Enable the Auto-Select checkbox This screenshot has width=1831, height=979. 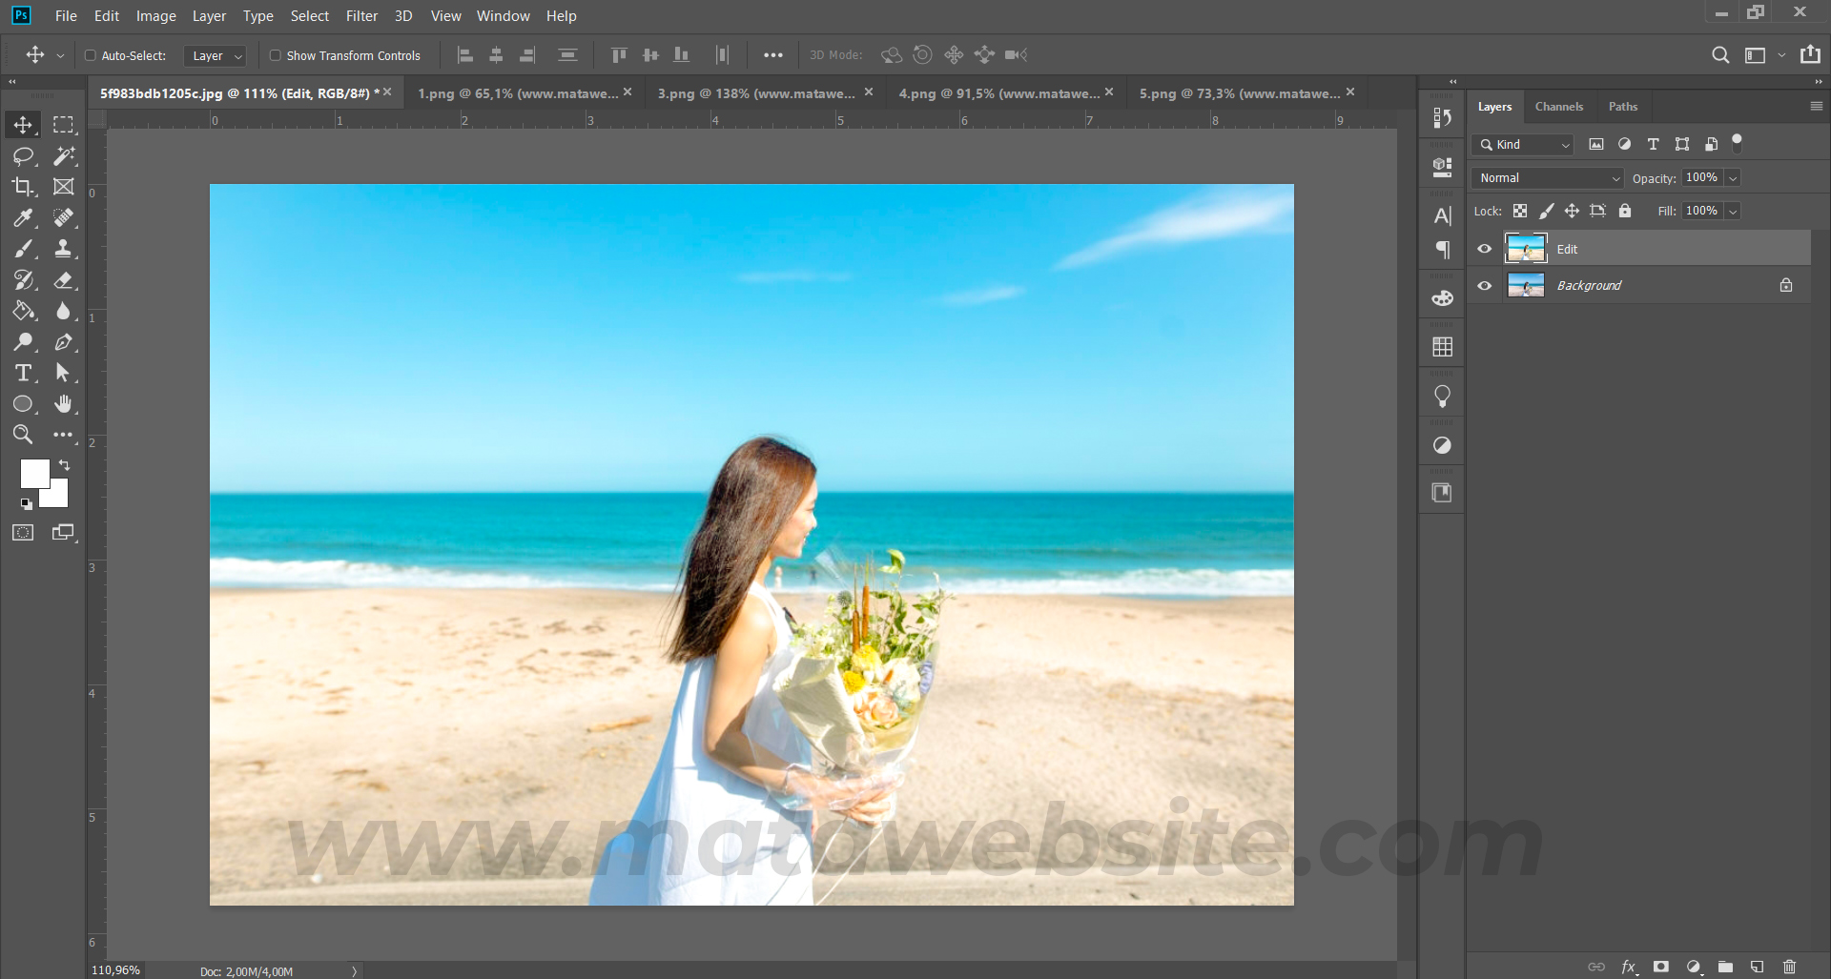[91, 55]
